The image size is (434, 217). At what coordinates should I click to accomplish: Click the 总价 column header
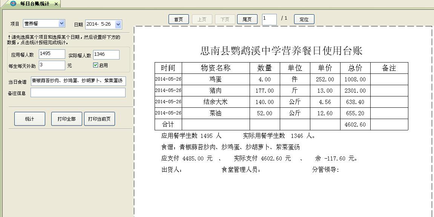(355, 68)
